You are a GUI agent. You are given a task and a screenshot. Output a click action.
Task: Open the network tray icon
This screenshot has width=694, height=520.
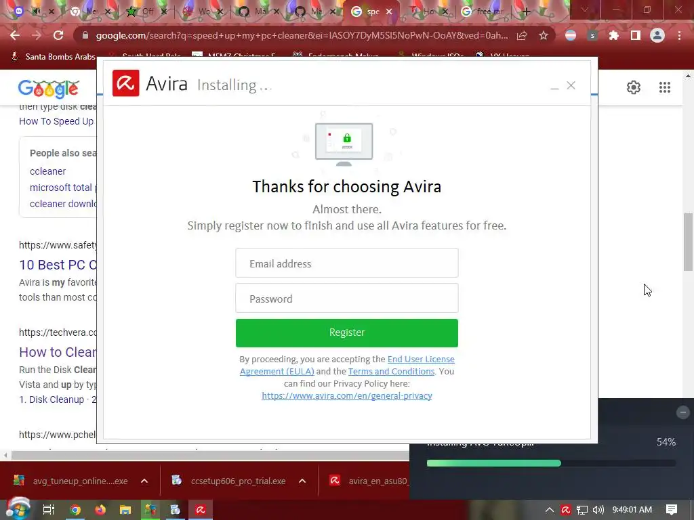[x=582, y=510]
